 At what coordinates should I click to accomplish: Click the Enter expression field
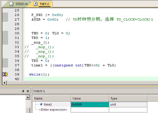pyautogui.click(x=53, y=110)
